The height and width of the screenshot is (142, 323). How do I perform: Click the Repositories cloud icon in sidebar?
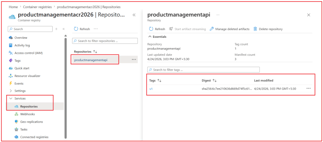(16, 107)
